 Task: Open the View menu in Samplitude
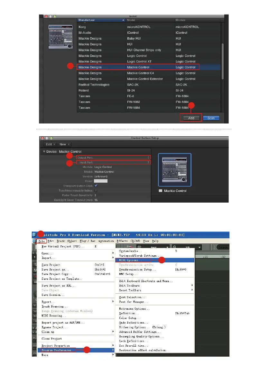coord(146,241)
